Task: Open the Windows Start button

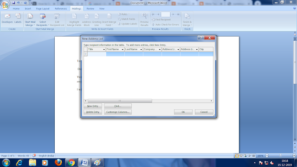Action: click(x=6, y=163)
